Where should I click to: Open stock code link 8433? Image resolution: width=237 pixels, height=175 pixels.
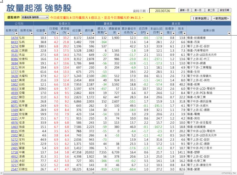point(14,42)
